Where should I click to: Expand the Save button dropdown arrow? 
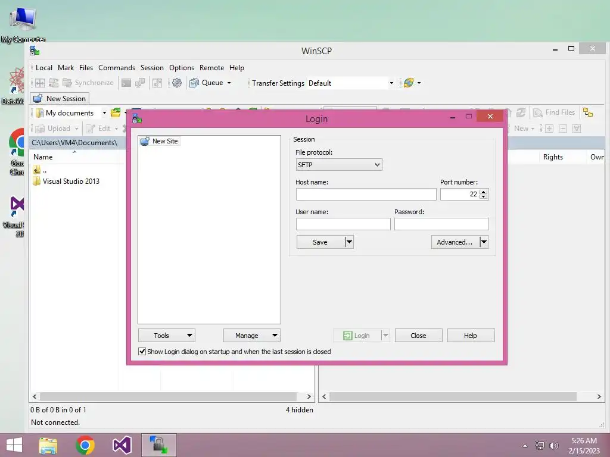tap(349, 242)
